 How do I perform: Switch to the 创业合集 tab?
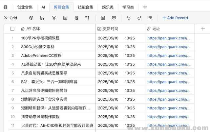pos(25,7)
